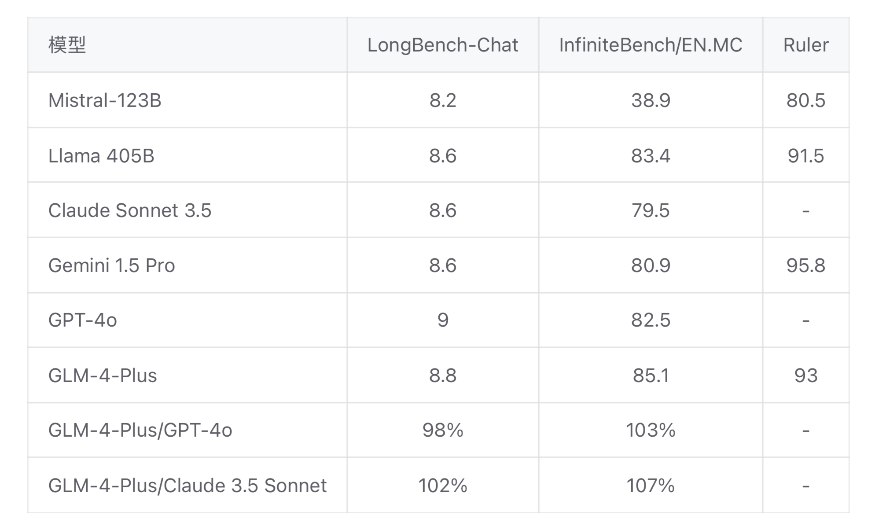The height and width of the screenshot is (530, 875).
Task: Select the LongBench-Chat column header
Action: 442,45
